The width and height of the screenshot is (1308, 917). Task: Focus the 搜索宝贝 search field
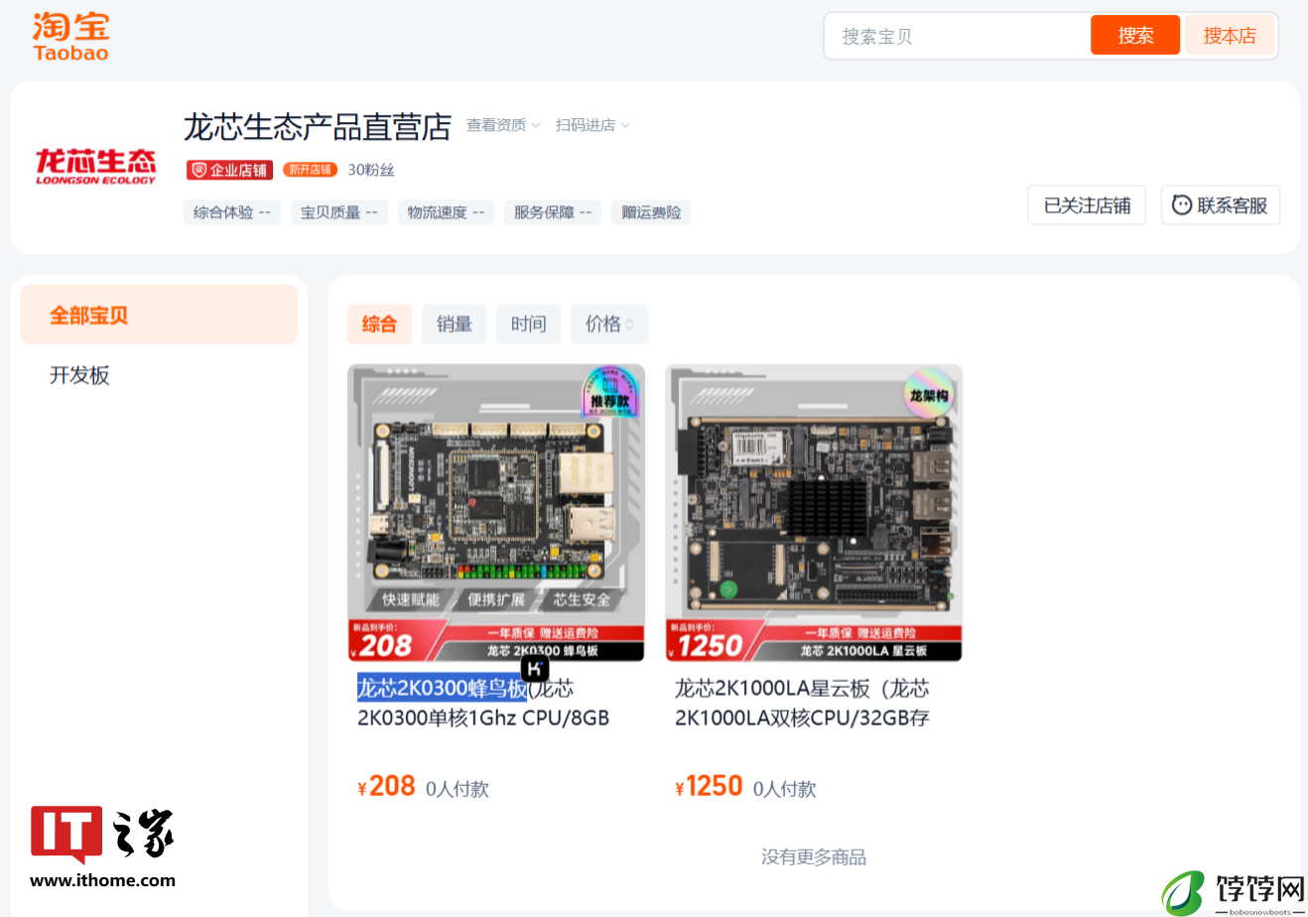(x=958, y=36)
